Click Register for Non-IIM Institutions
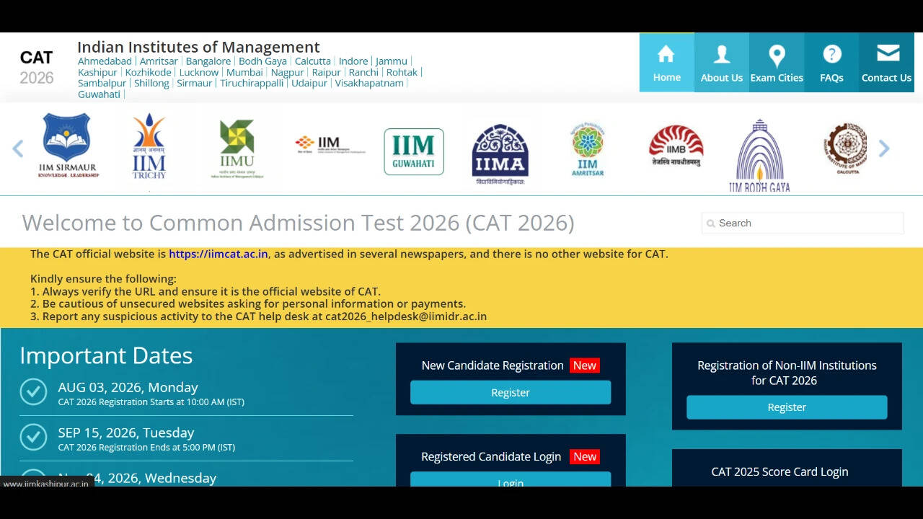 point(787,407)
